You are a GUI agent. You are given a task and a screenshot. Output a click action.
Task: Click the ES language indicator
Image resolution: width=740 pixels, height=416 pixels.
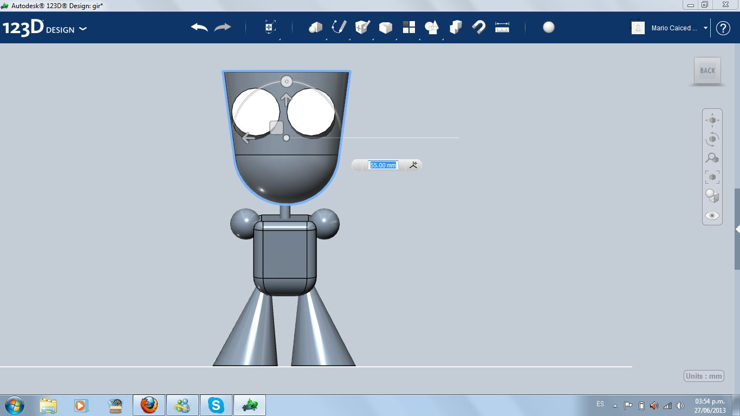tap(600, 404)
